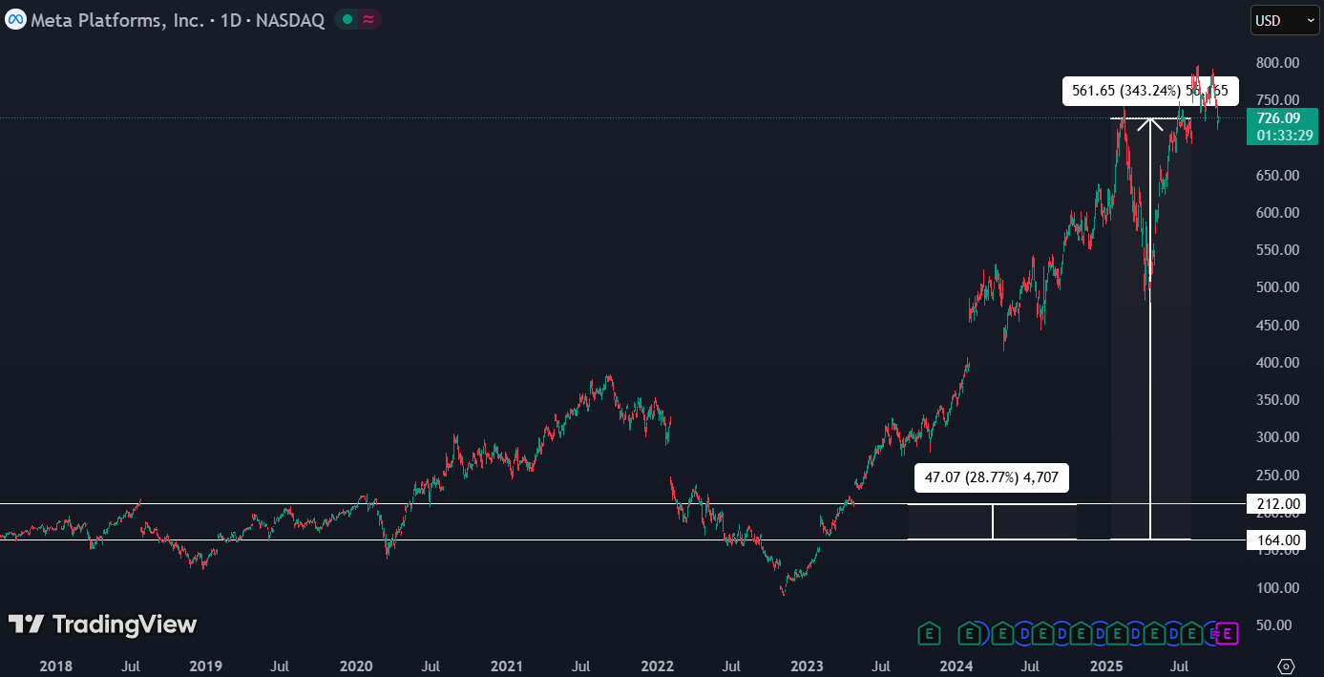Click the 2024 label on time axis
The width and height of the screenshot is (1324, 677).
(x=956, y=666)
